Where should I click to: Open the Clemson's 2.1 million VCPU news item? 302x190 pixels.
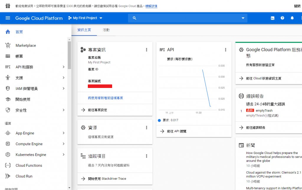pos(273,174)
